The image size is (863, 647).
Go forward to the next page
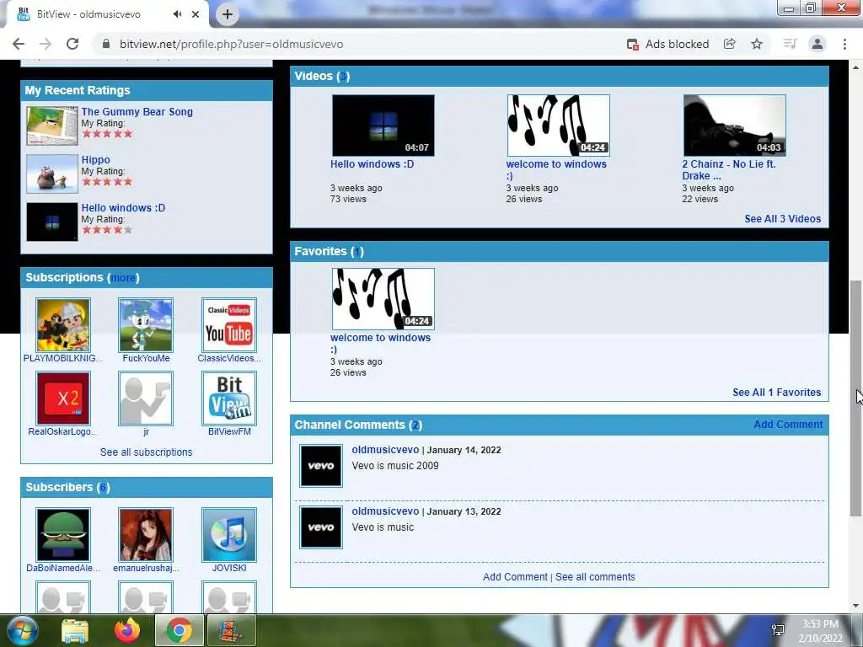[46, 44]
